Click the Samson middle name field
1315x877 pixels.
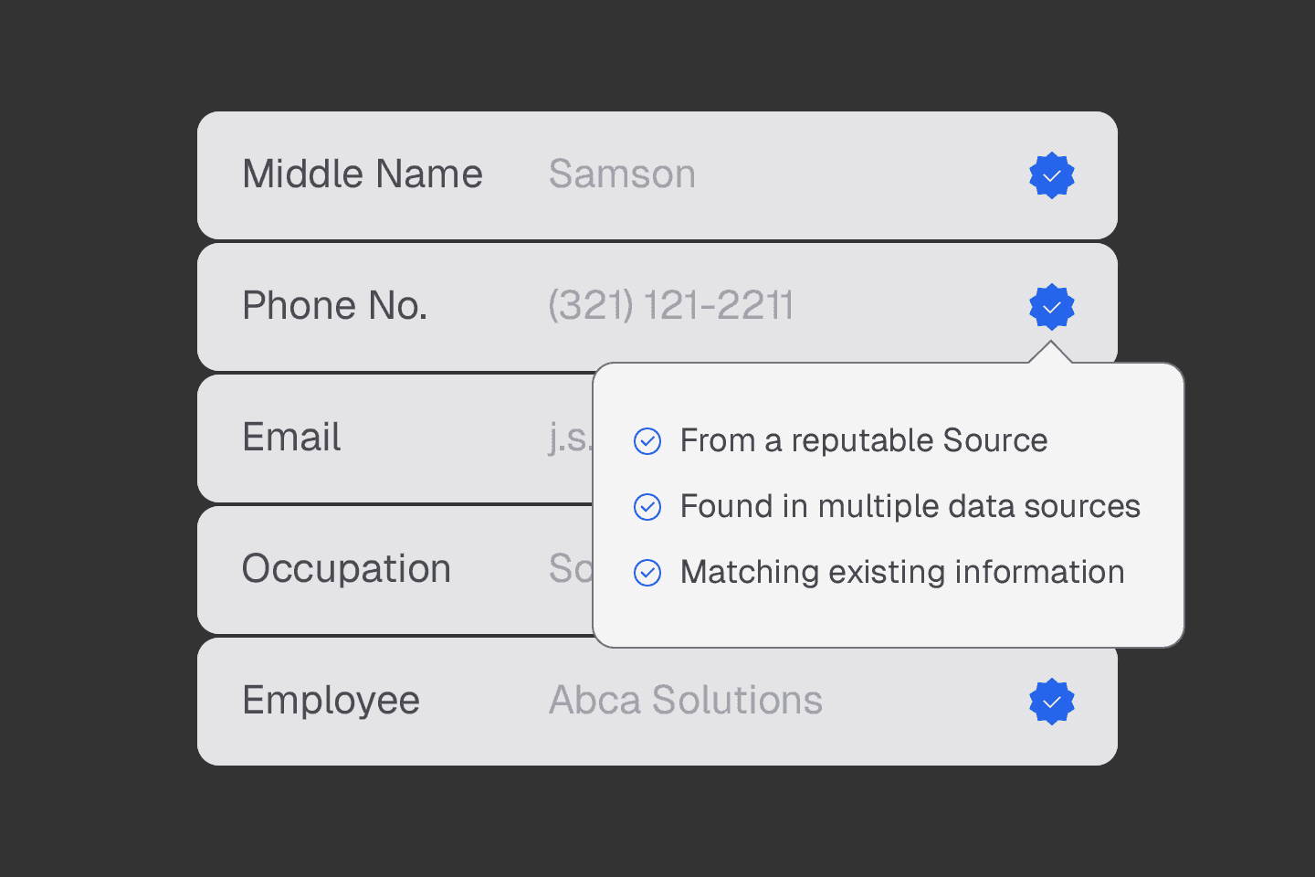pos(622,174)
